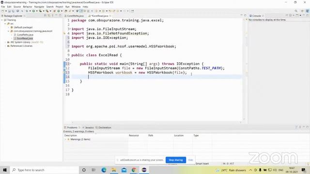The width and height of the screenshot is (310, 174).
Task: Expand JRE System Library node
Action: click(5, 42)
